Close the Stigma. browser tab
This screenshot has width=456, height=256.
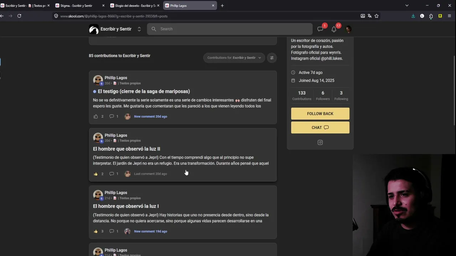click(103, 6)
